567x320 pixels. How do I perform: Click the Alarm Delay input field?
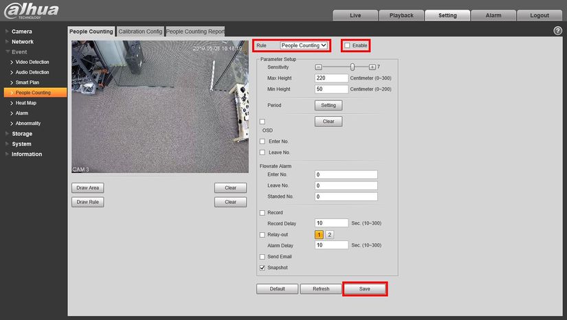[331, 245]
